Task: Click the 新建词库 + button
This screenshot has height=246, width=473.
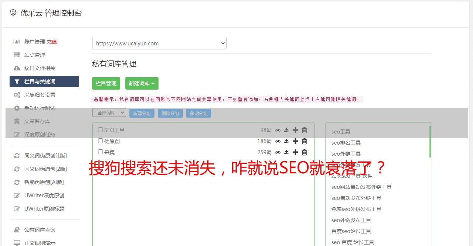Action: 142,83
